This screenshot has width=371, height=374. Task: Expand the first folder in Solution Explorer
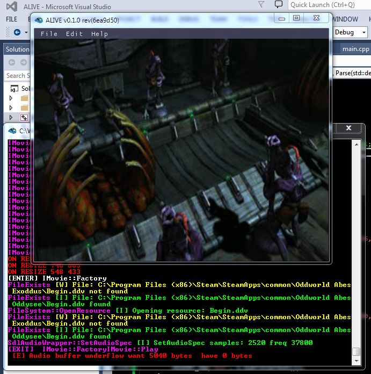(11, 99)
